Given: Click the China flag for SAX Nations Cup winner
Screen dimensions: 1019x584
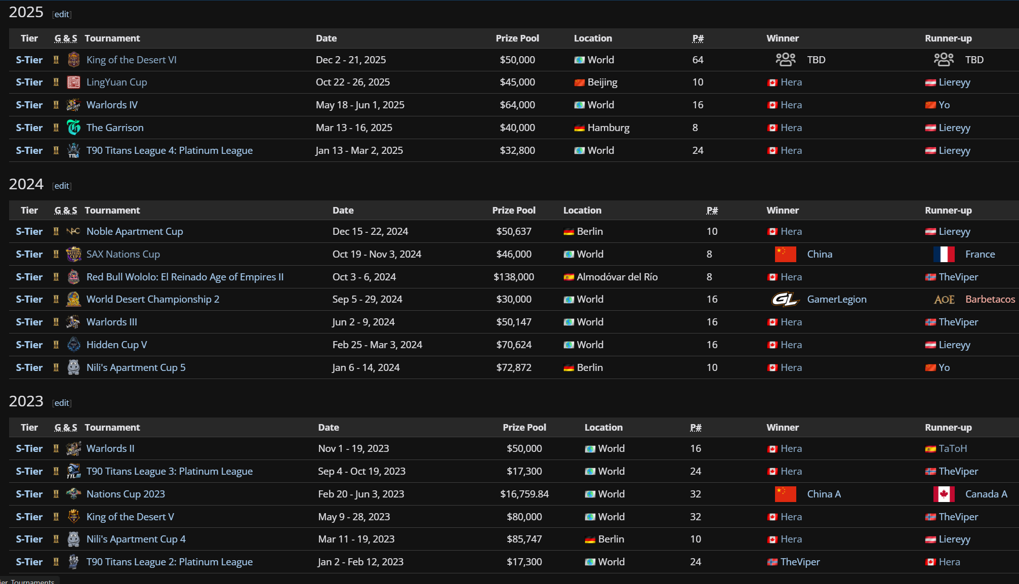Looking at the screenshot, I should [785, 254].
